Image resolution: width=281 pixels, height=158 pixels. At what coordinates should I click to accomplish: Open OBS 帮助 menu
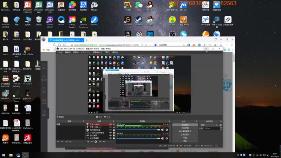tap(115, 52)
